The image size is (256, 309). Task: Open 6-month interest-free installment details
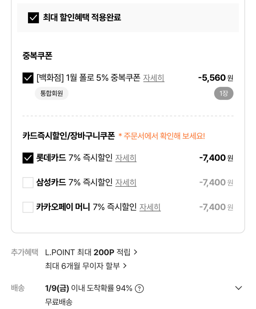click(125, 266)
